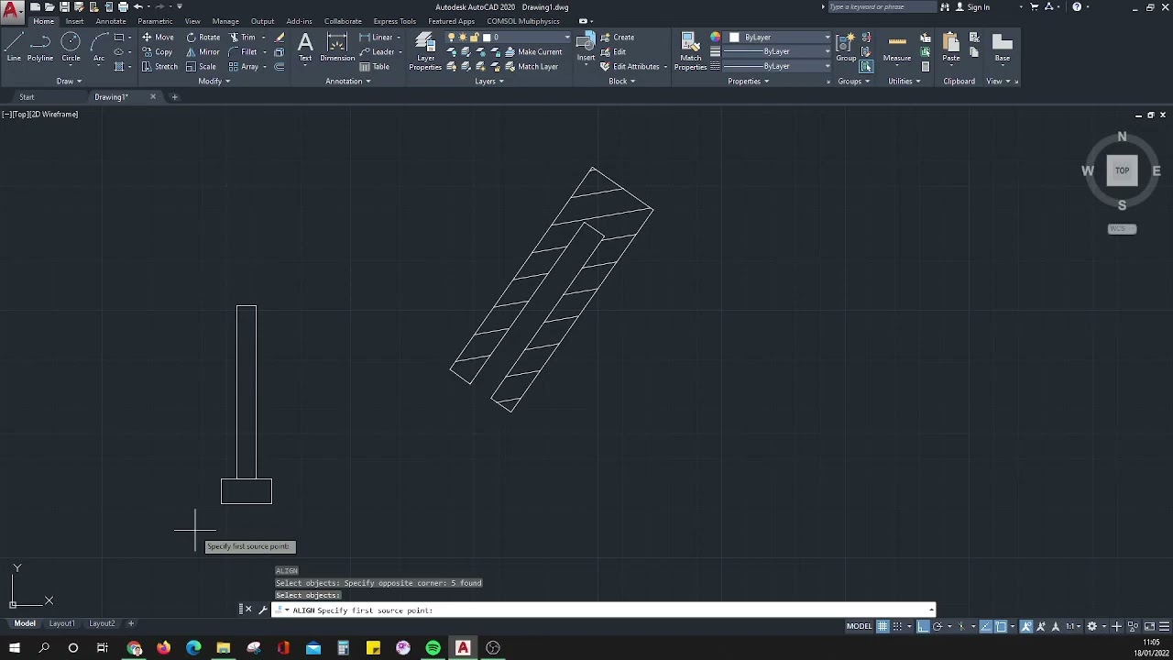Select the Arc tool
Viewport: 1173px width, 660px height.
point(99,48)
